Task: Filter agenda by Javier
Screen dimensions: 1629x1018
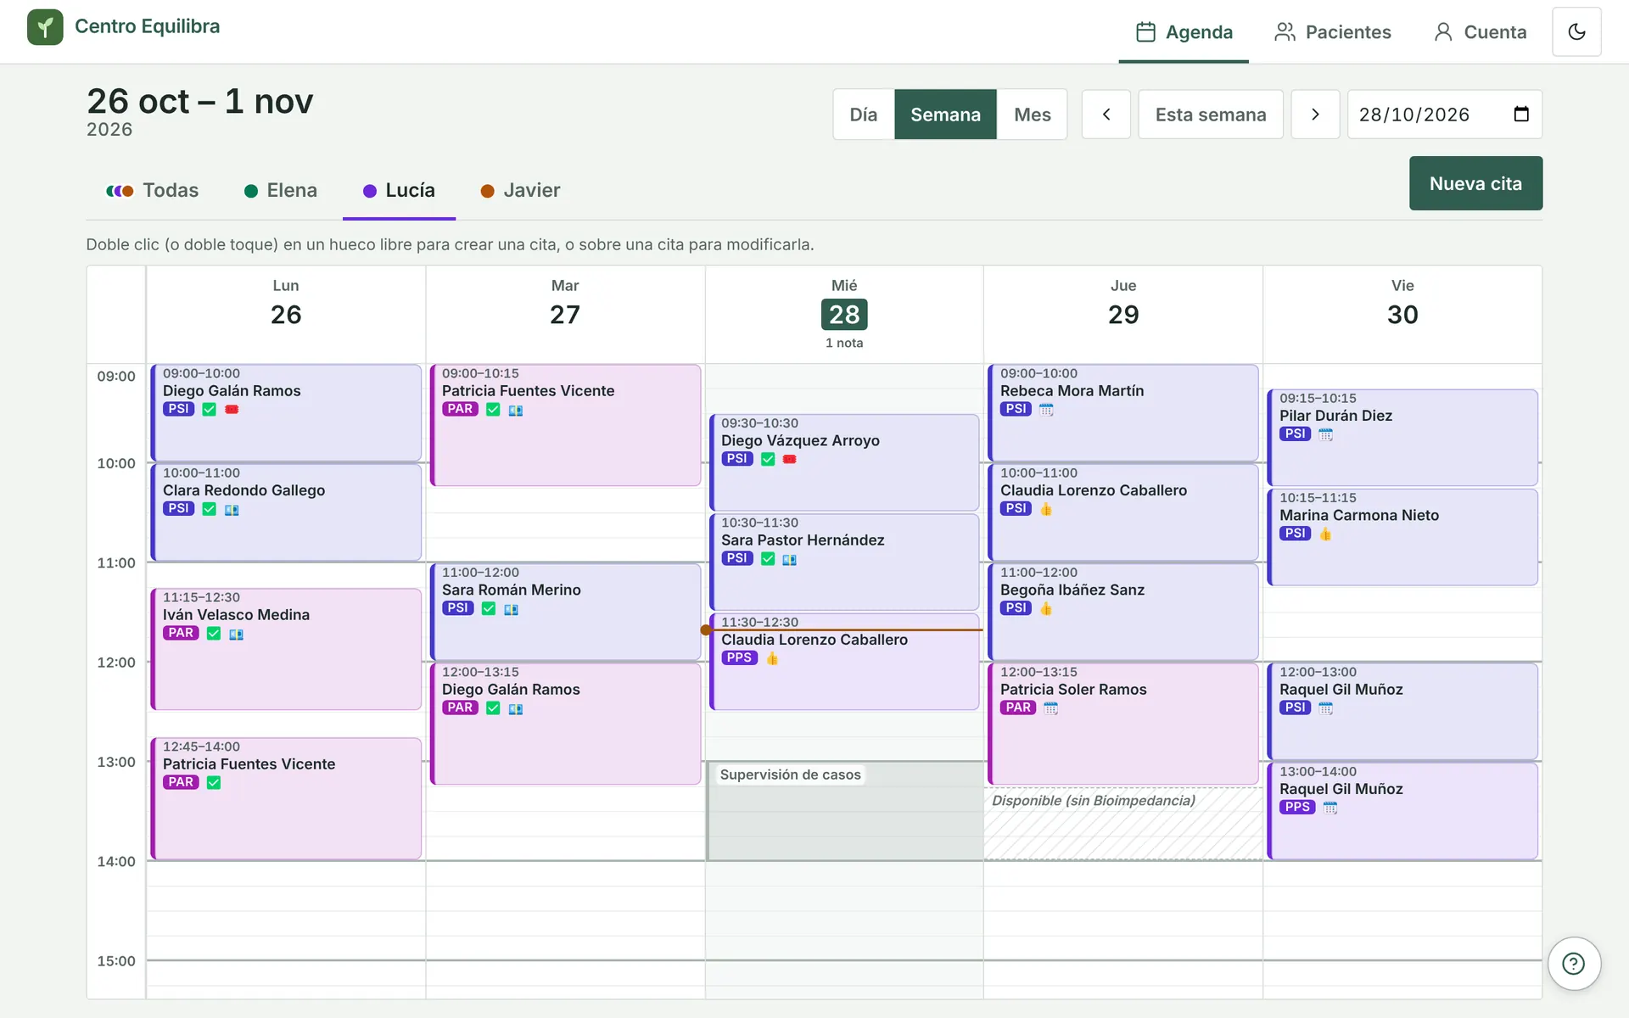Action: 520,191
